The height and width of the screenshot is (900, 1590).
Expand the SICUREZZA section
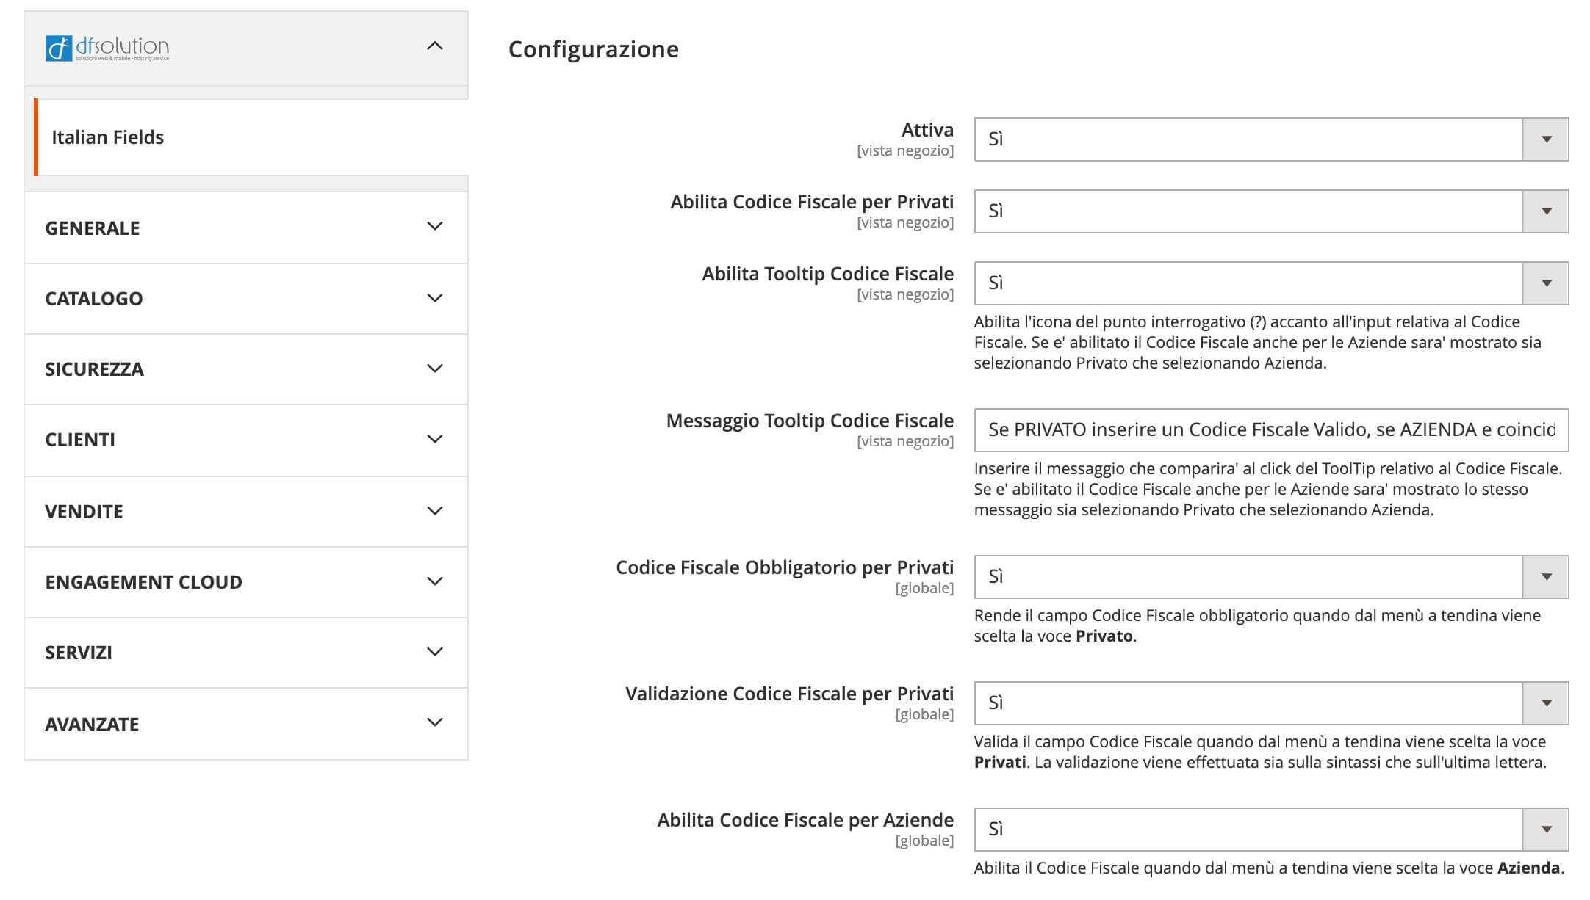[x=246, y=369]
